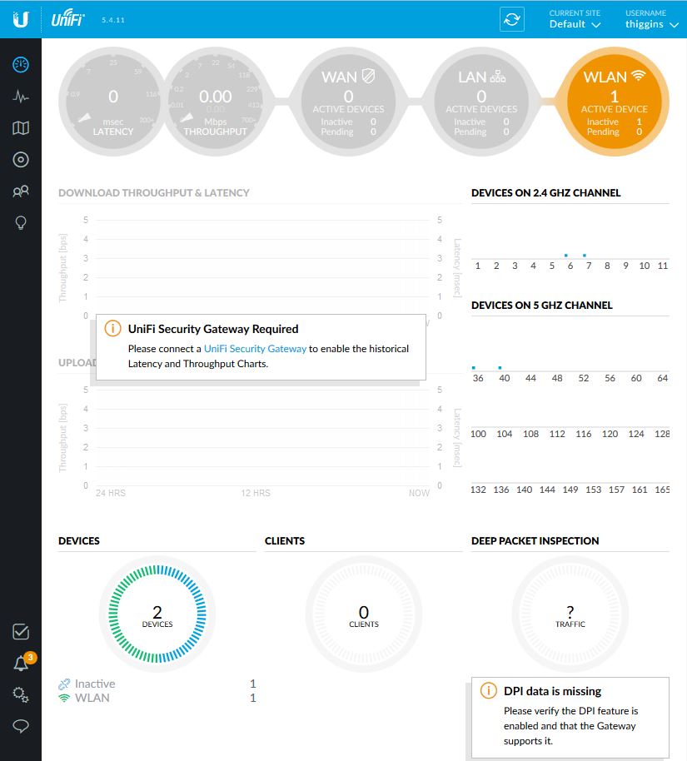Open the Events checkmark icon
Viewport: 687px width, 761px height.
[x=20, y=631]
